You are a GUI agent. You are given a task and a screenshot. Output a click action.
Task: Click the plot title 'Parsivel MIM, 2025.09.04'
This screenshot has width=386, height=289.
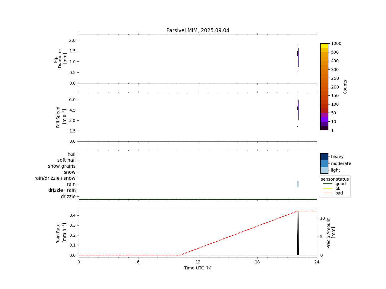(x=198, y=30)
